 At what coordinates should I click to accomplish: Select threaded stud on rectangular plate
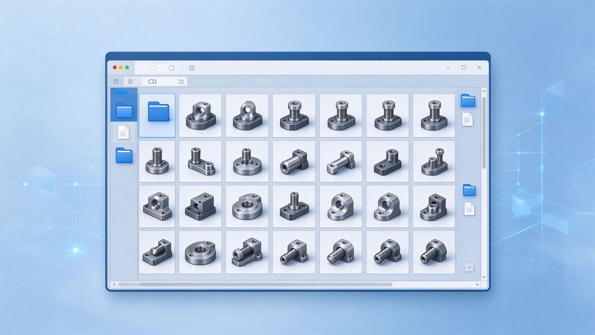[294, 206]
